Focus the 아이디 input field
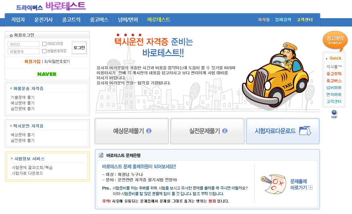This screenshot has height=214, width=352. click(23, 44)
